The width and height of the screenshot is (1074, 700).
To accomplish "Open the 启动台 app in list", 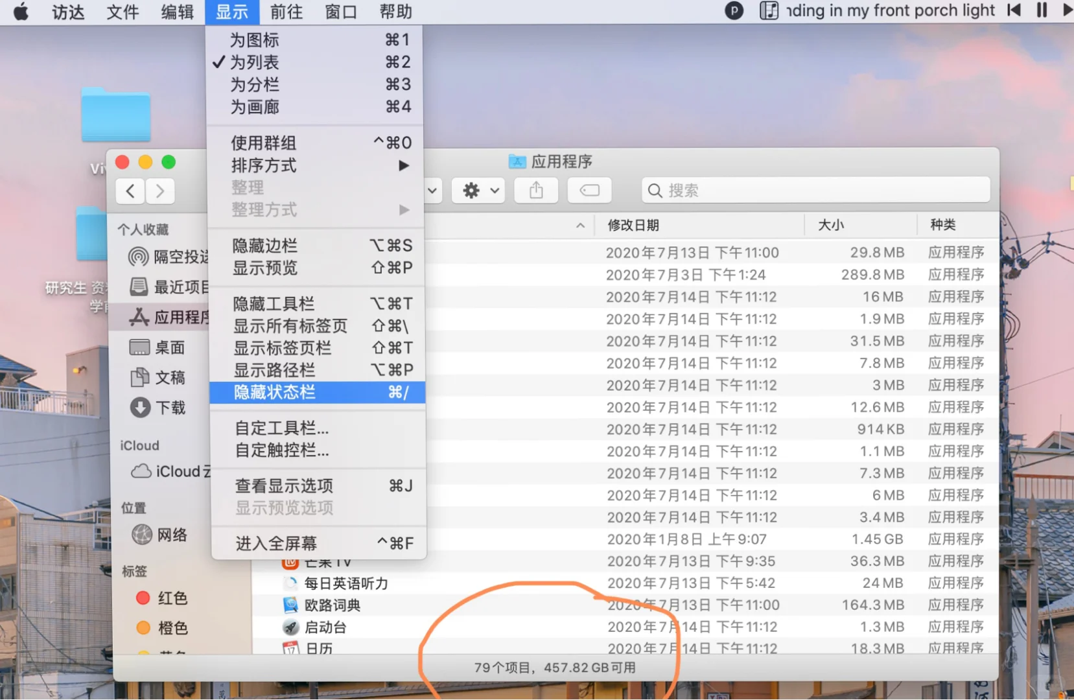I will coord(326,627).
